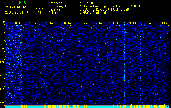Click the Hamamatsu, Japan location text
Viewport: 171px width, 108px height.
111,6
